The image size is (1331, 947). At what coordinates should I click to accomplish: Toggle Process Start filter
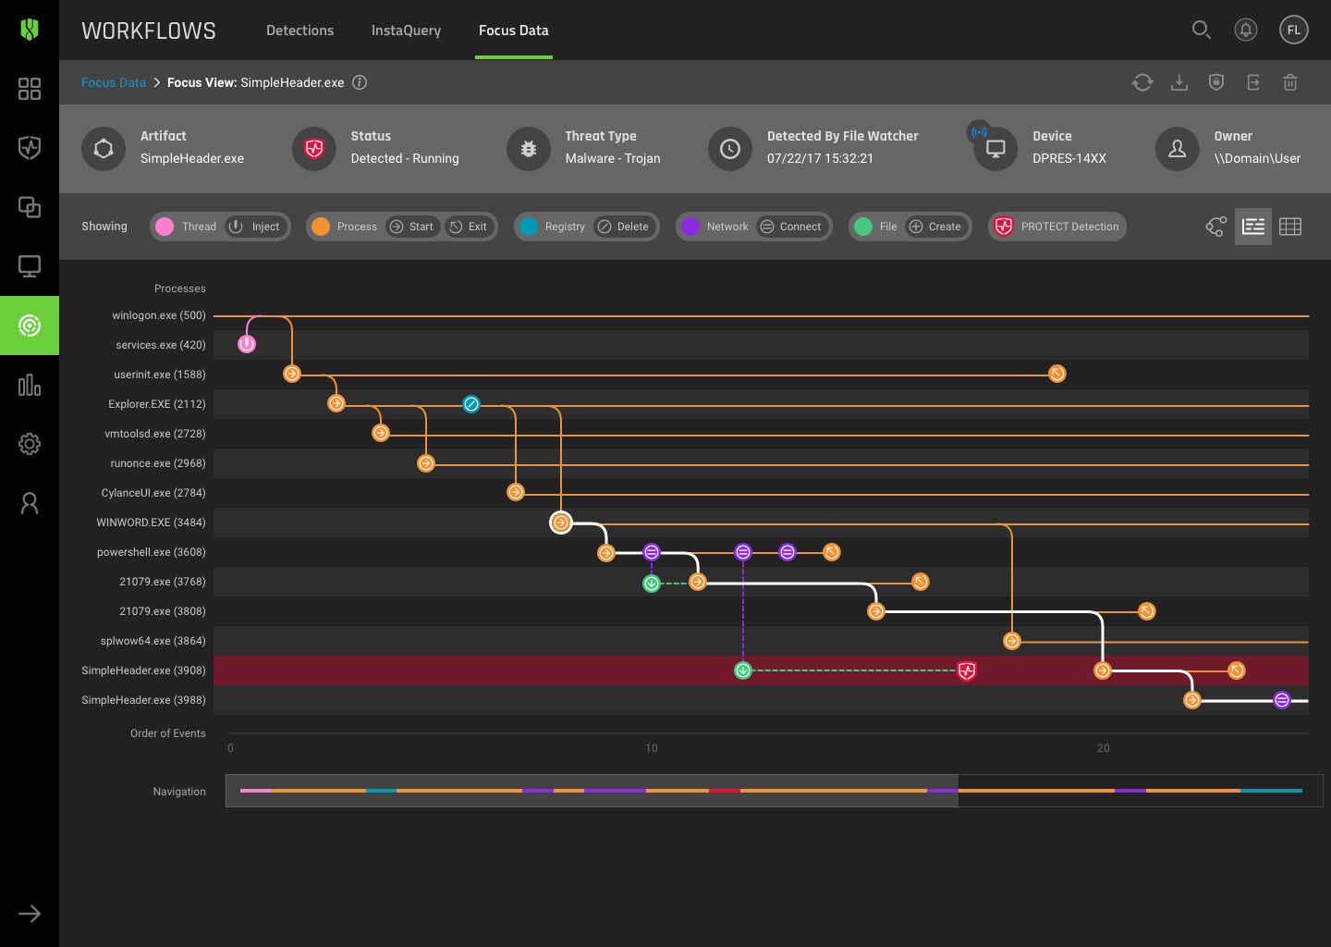[x=411, y=227]
